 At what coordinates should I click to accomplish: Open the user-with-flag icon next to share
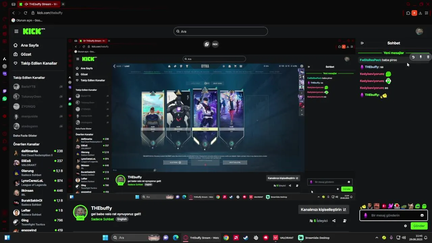pos(345,221)
